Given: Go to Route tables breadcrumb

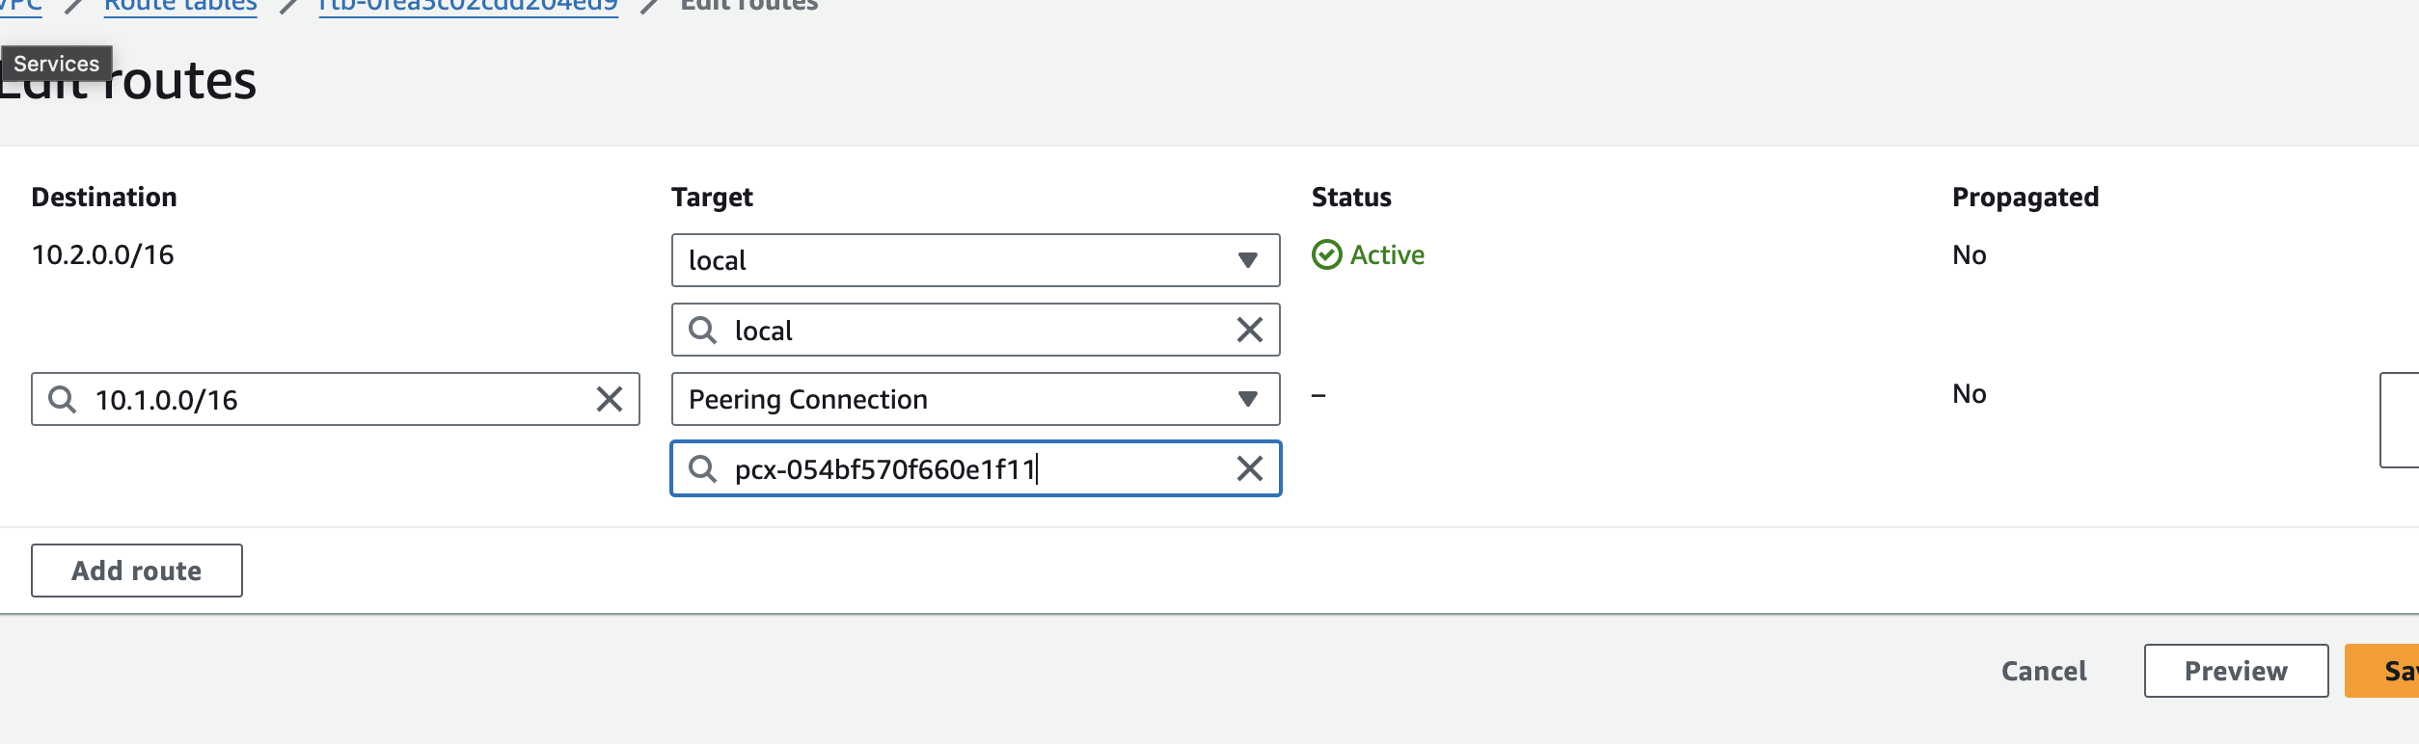Looking at the screenshot, I should (180, 6).
